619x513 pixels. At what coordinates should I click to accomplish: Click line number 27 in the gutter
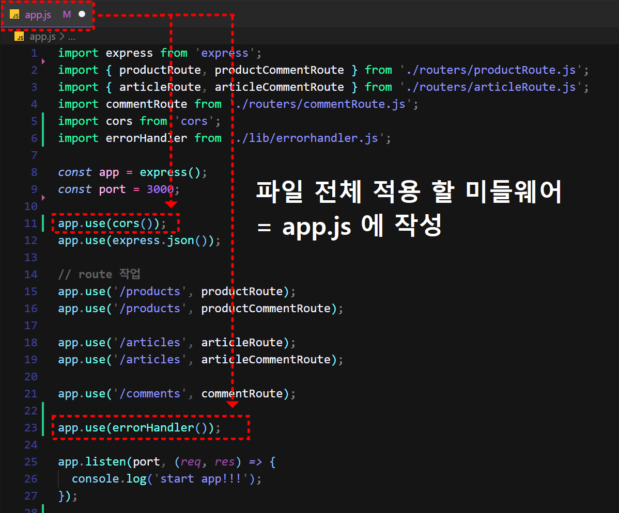pyautogui.click(x=31, y=495)
